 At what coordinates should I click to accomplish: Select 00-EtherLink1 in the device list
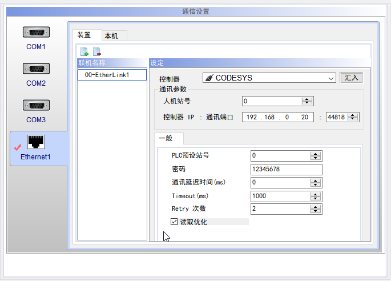(107, 75)
